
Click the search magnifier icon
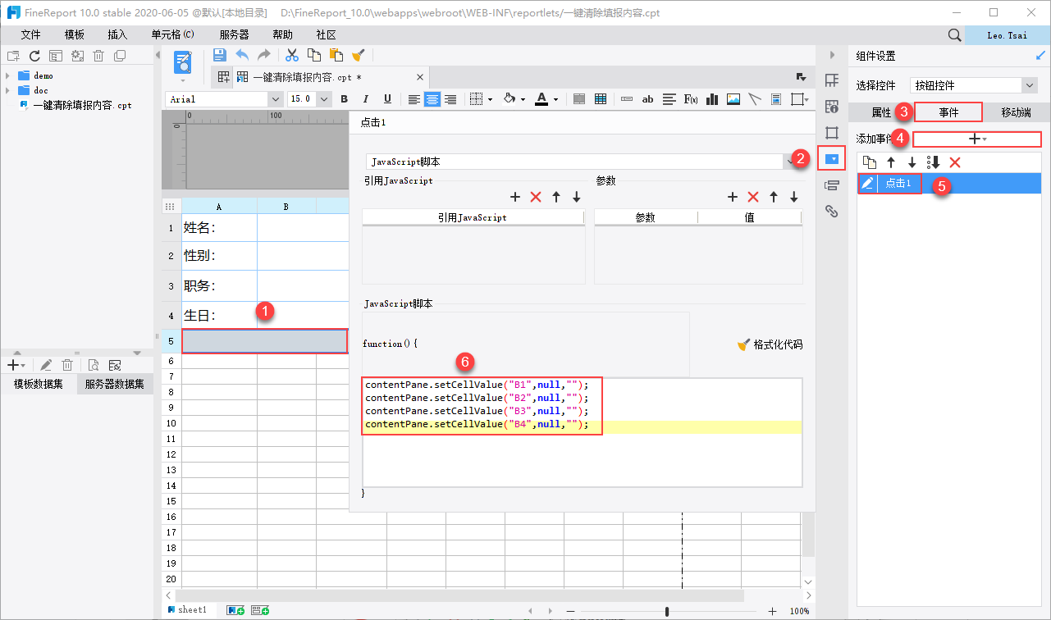(x=954, y=35)
